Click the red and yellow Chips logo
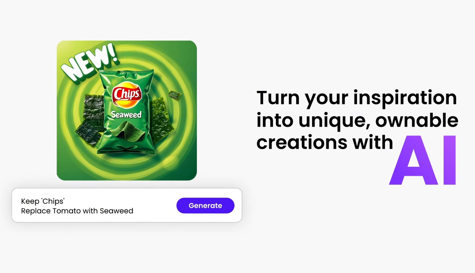 click(x=127, y=94)
